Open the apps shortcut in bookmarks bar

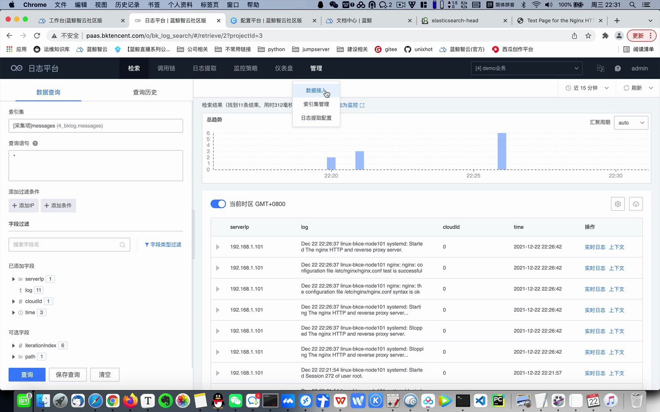(x=16, y=49)
